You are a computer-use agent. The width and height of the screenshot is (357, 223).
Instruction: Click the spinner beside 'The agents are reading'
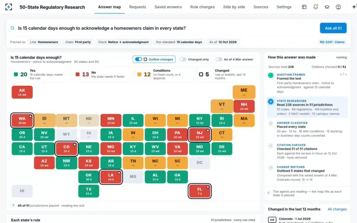(x=269, y=193)
